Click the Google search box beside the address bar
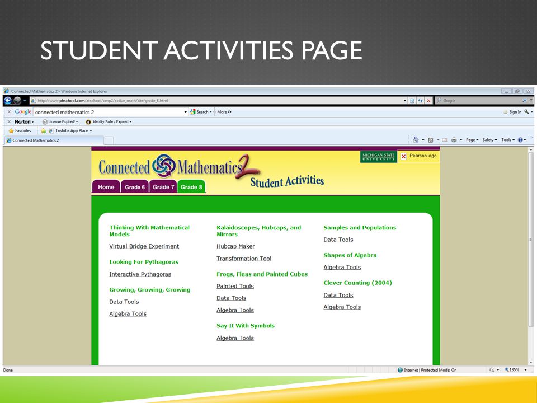The image size is (537, 403). pyautogui.click(x=479, y=100)
